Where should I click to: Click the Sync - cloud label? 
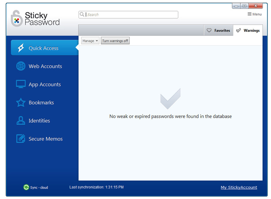click(x=39, y=187)
